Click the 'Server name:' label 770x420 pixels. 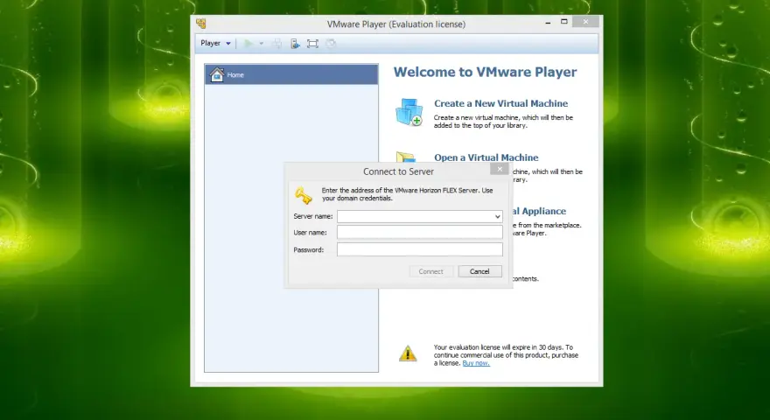click(313, 216)
